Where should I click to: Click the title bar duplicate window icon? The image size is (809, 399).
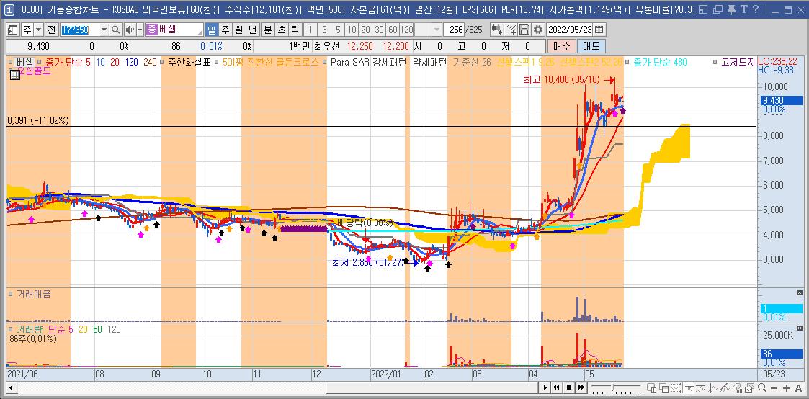click(718, 9)
